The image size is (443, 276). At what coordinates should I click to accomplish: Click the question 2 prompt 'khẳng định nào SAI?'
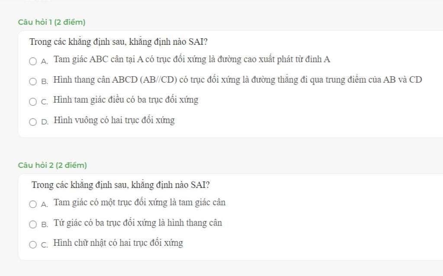coord(170,185)
